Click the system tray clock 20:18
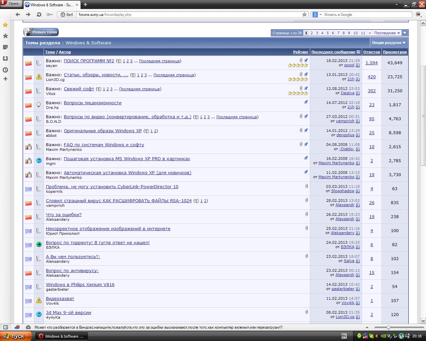The width and height of the screenshot is (426, 341). [417, 336]
